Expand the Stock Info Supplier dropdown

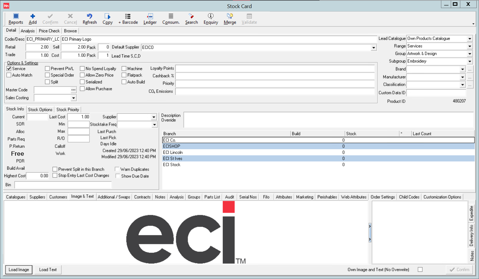pos(154,117)
